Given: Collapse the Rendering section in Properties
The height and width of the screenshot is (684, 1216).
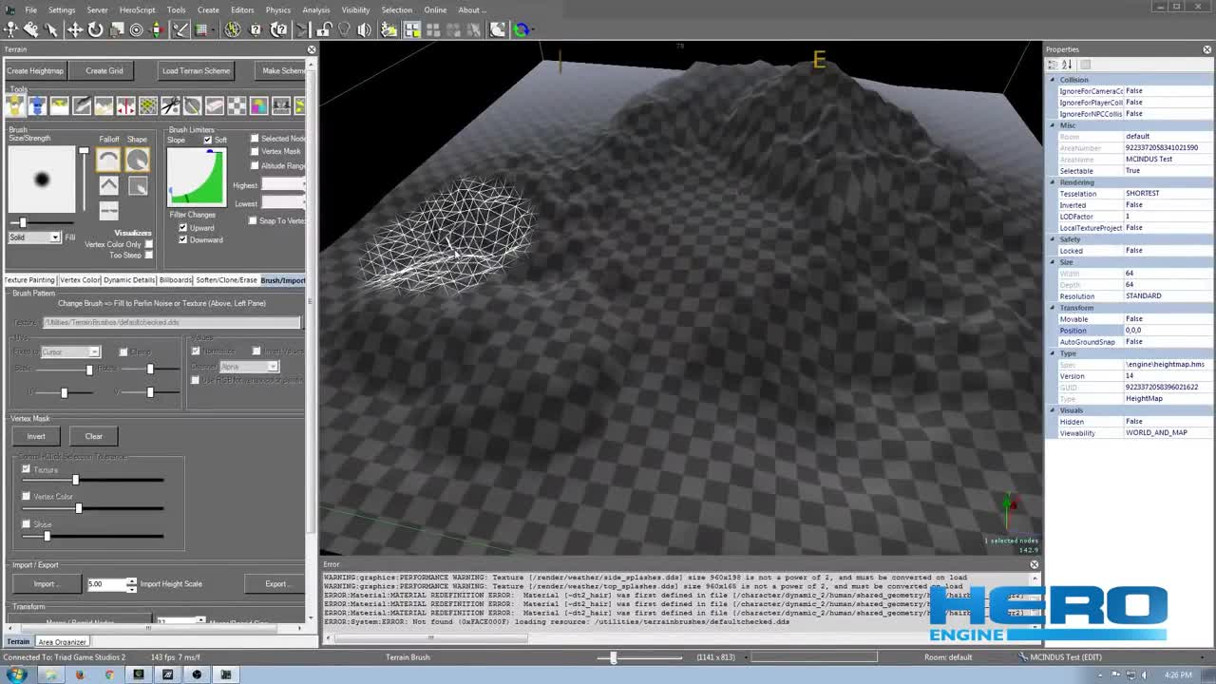Looking at the screenshot, I should (x=1052, y=181).
